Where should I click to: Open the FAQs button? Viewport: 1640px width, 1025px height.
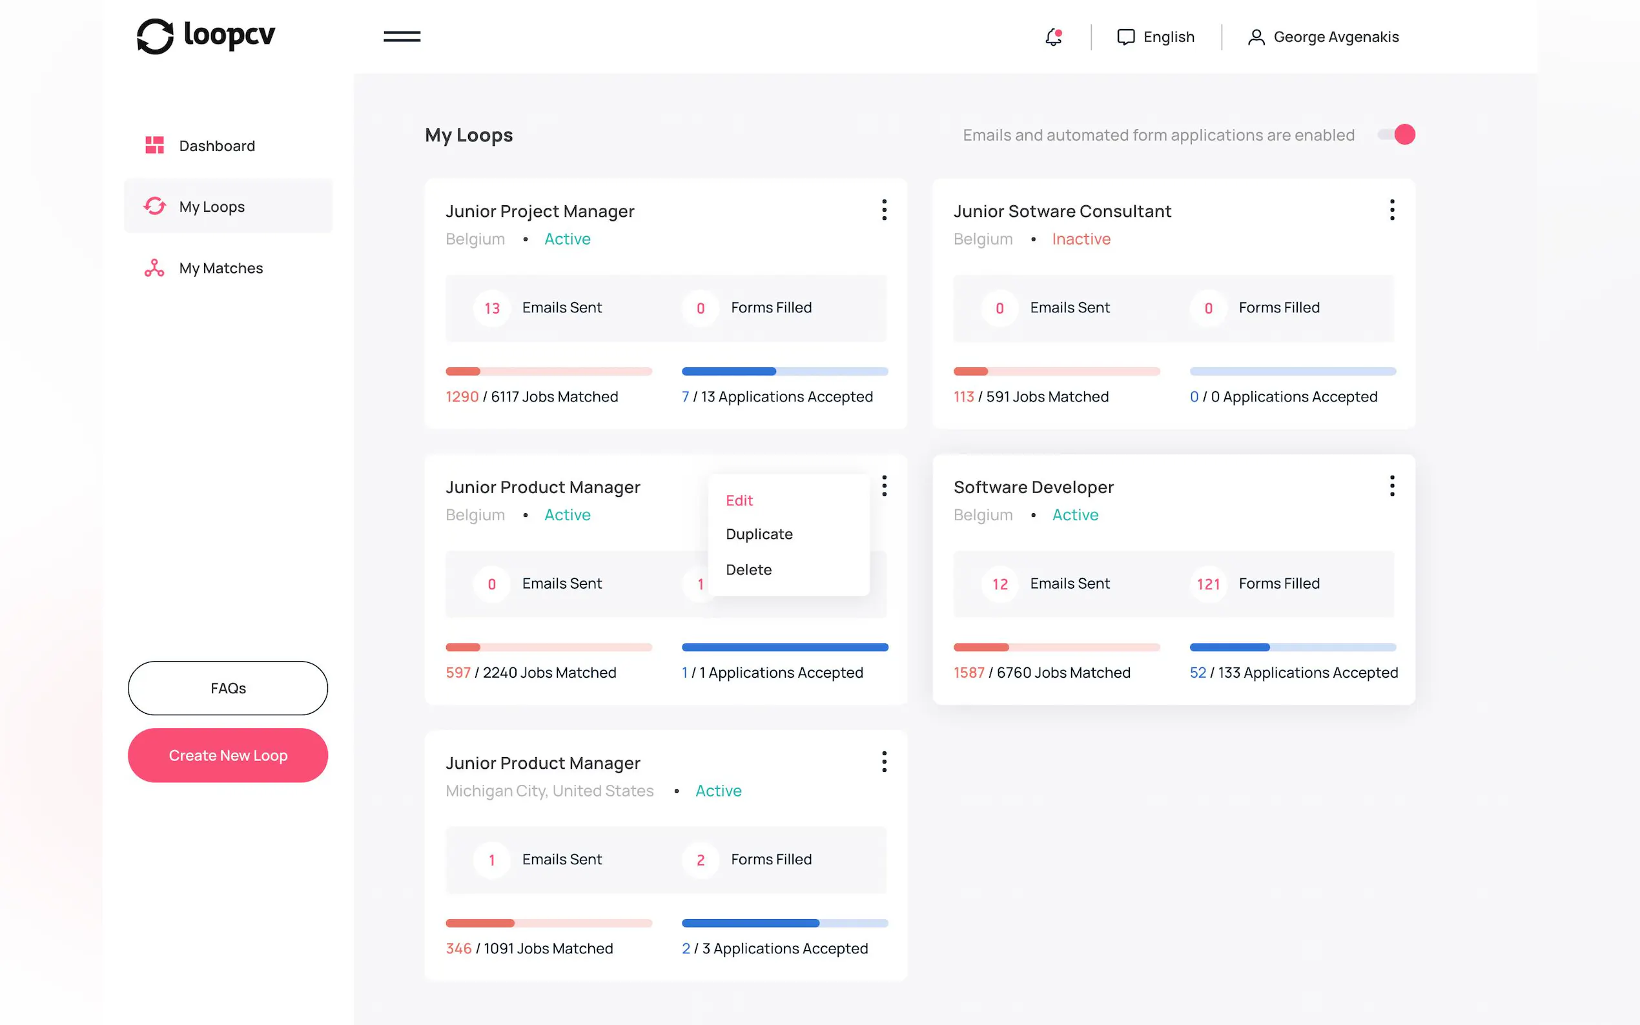click(228, 688)
